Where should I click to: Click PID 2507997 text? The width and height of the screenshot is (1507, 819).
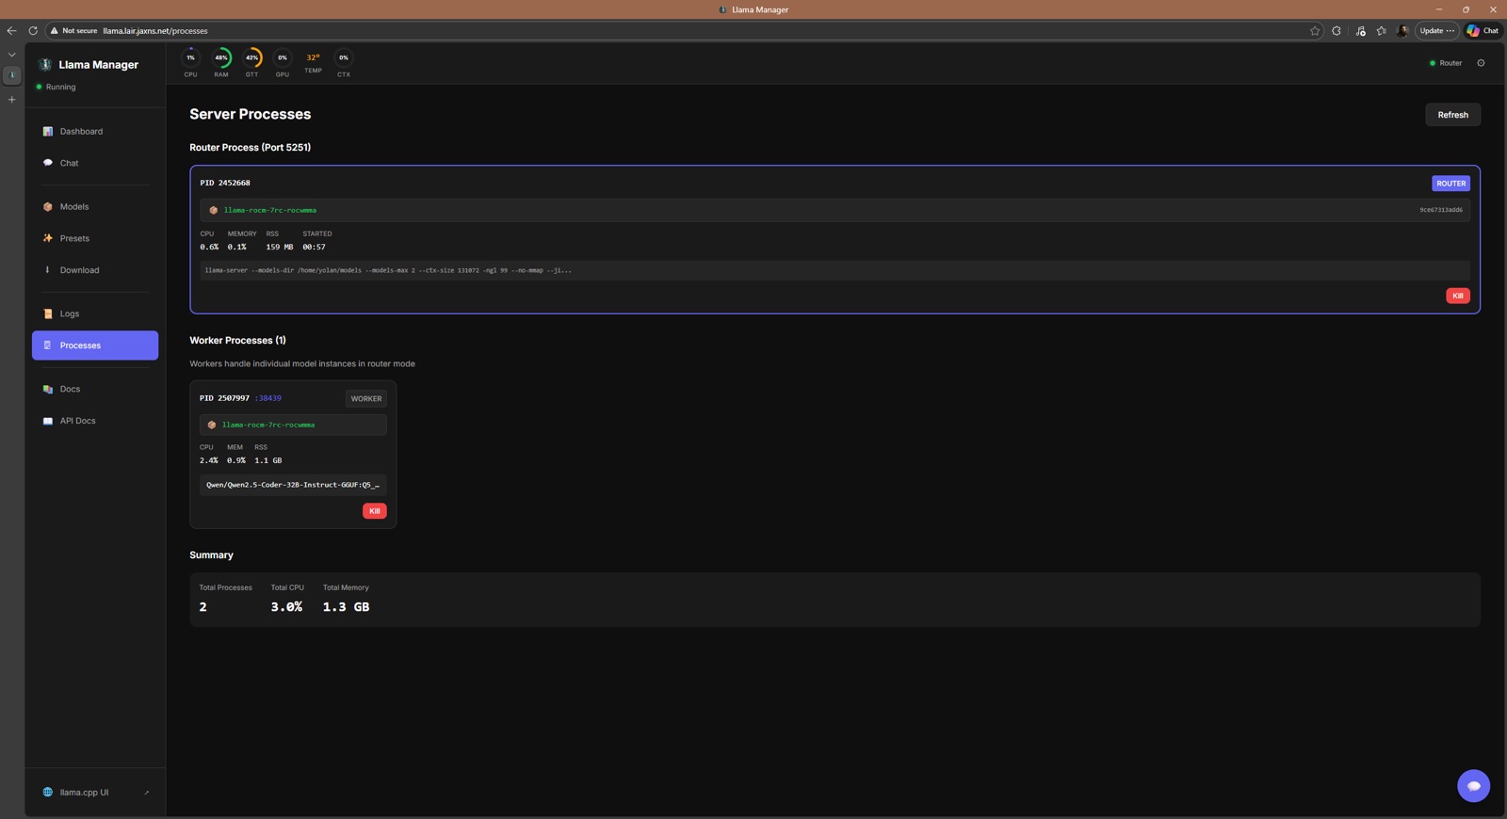224,398
